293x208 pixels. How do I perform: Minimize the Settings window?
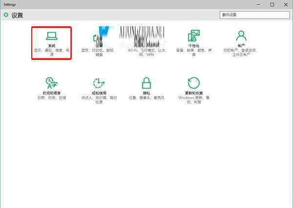coord(259,4)
